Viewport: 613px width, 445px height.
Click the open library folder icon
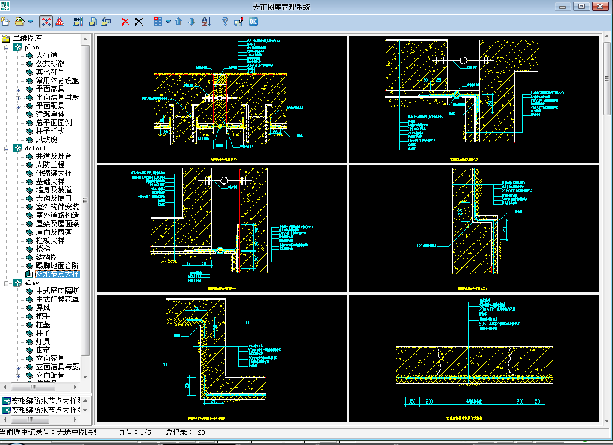click(19, 22)
